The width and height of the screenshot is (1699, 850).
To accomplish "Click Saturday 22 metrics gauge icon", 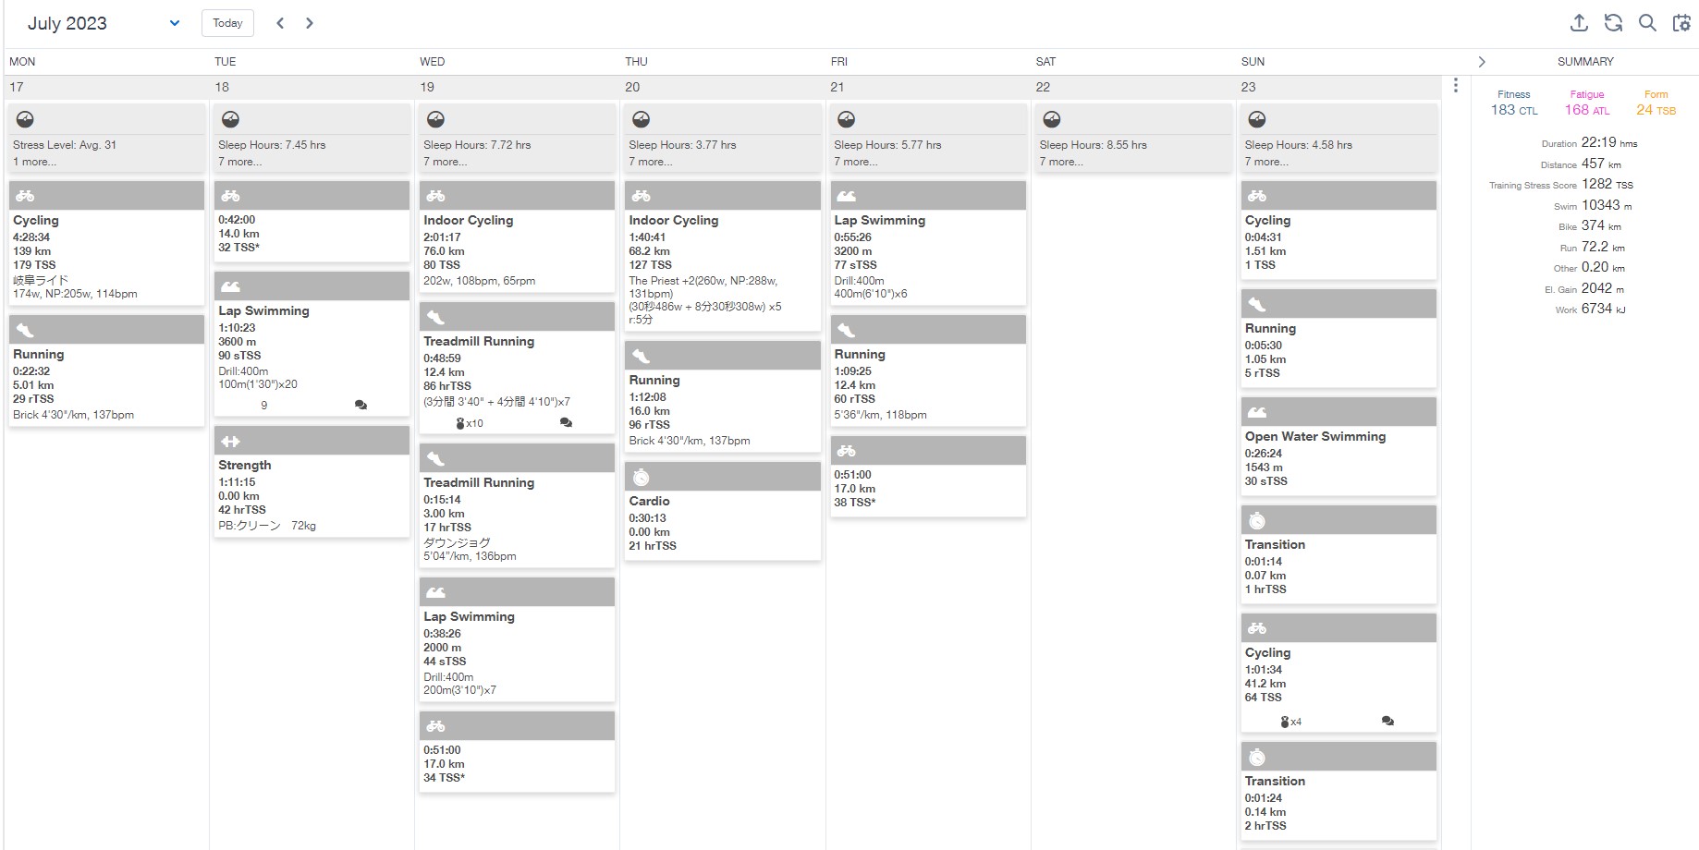I will 1052,119.
